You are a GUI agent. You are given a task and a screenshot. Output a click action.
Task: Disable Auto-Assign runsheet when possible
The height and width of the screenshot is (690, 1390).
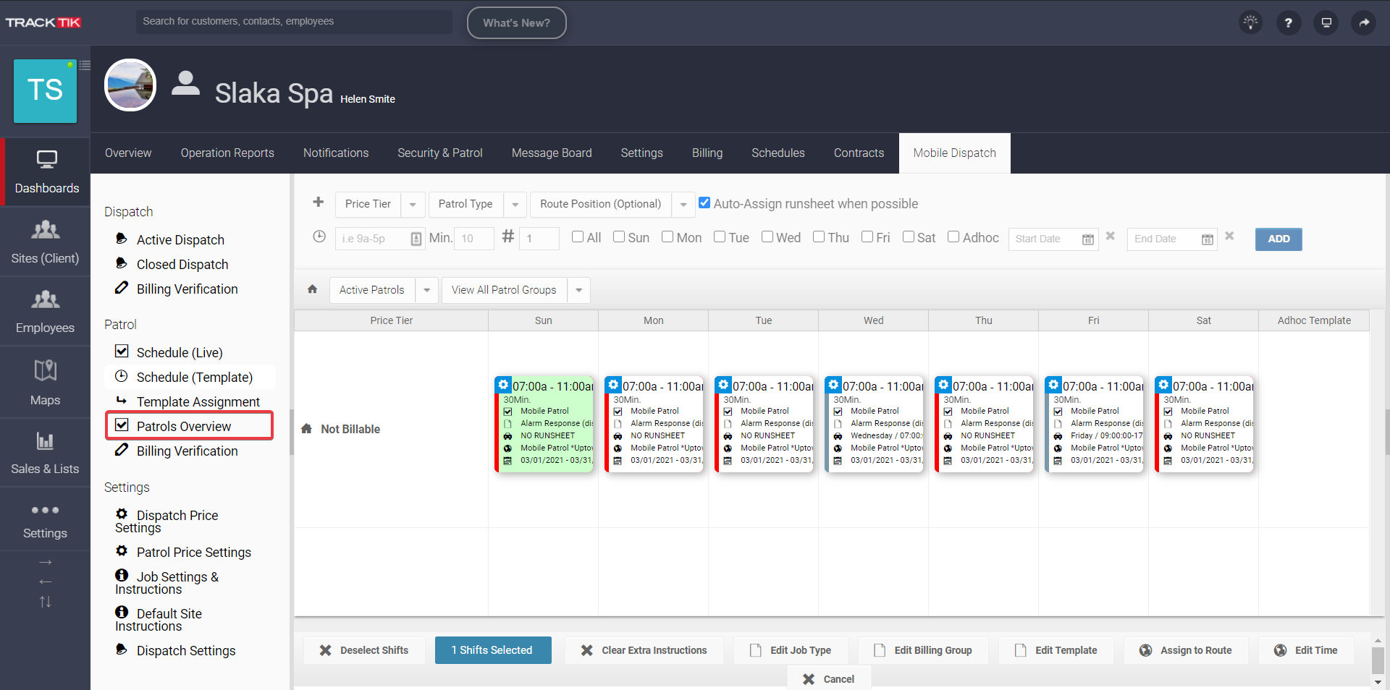tap(704, 203)
